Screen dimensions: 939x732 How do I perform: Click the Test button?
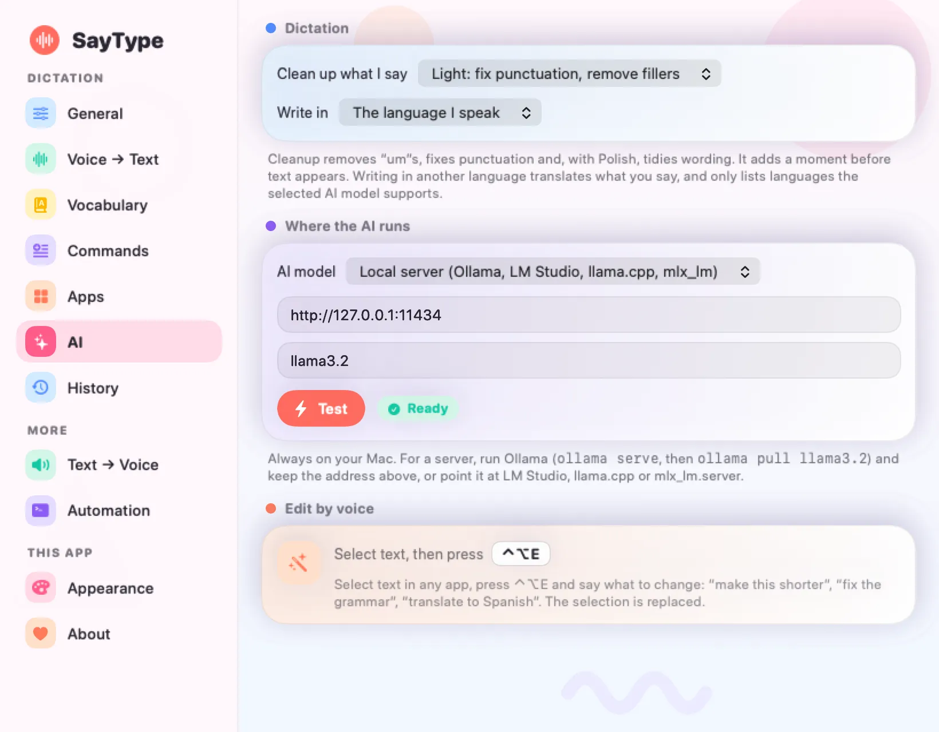tap(321, 408)
